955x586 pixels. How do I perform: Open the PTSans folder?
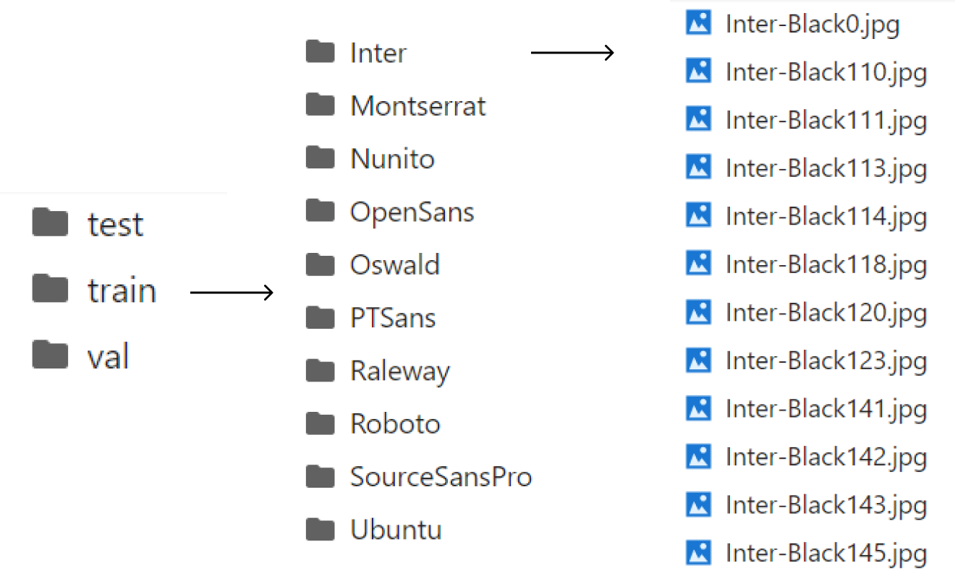(x=393, y=318)
